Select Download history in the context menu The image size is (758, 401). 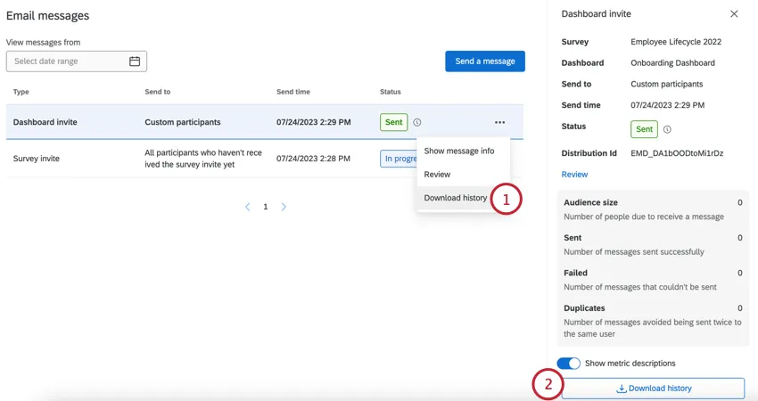pyautogui.click(x=455, y=198)
